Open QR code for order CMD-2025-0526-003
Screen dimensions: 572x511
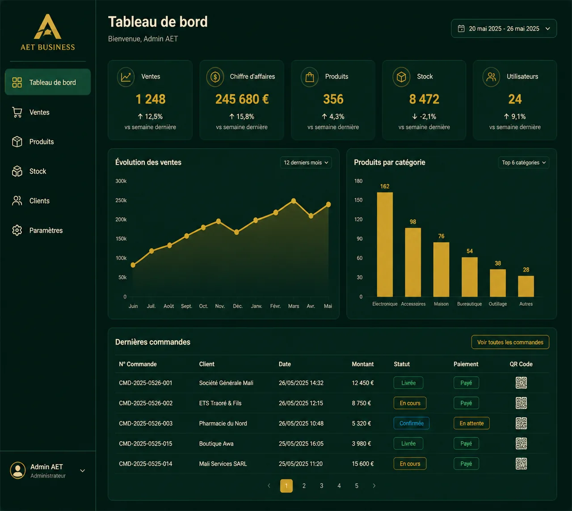point(521,423)
